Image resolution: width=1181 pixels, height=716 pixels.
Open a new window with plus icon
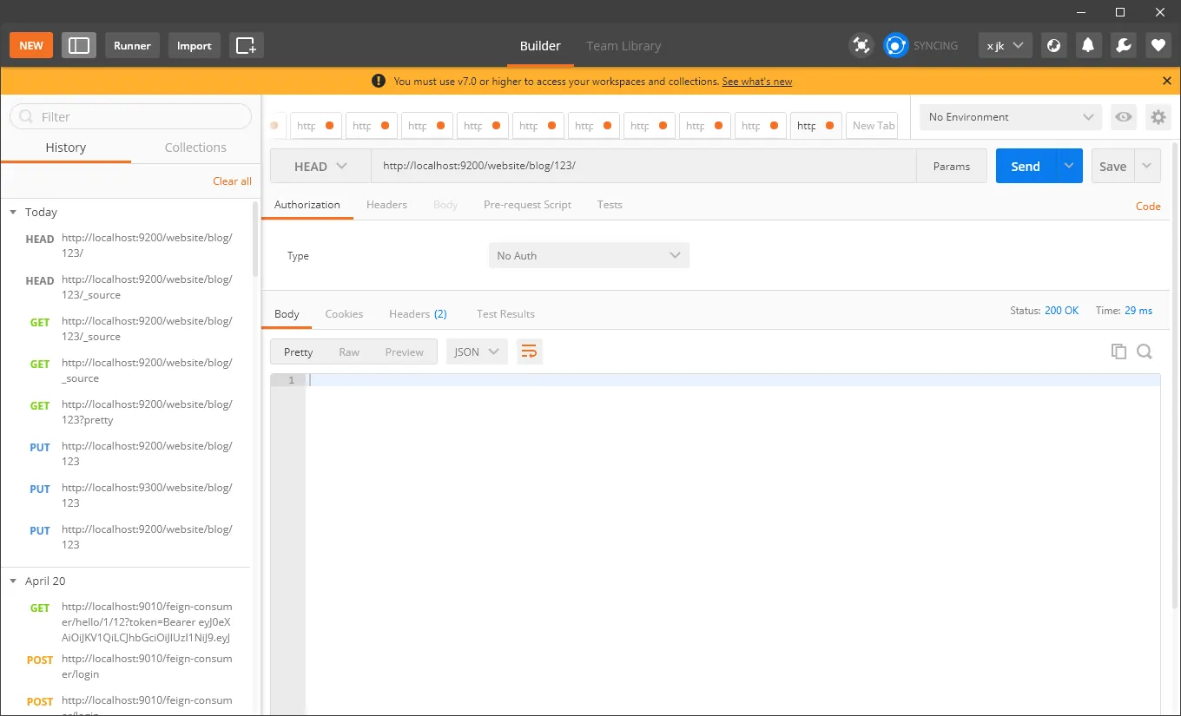pos(247,45)
